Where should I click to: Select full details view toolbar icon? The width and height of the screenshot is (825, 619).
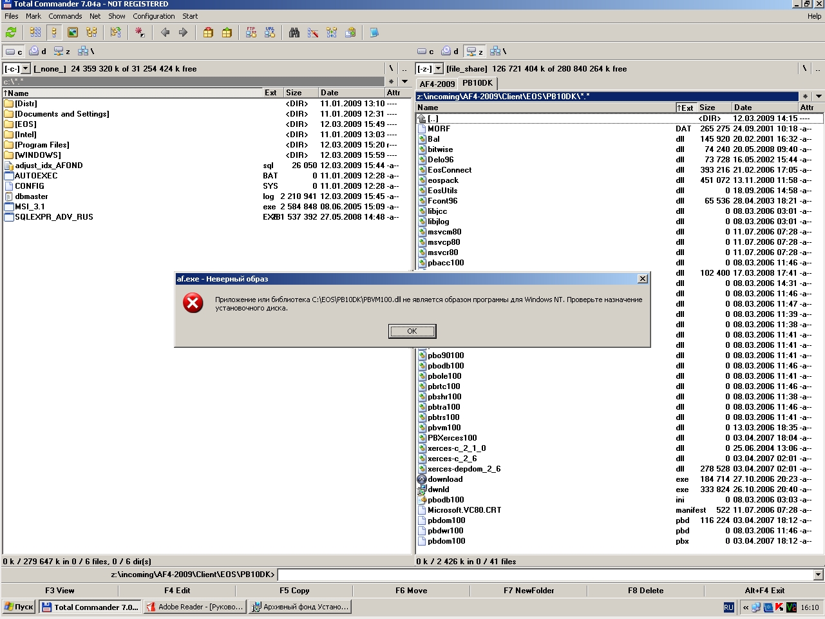point(54,32)
